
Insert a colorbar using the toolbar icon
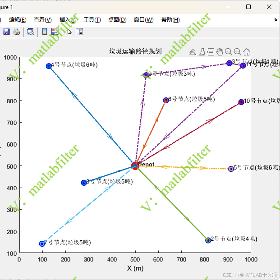[x=45, y=32]
